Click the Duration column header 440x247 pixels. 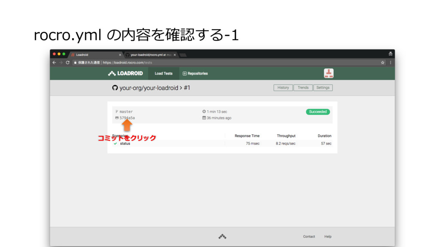(324, 136)
